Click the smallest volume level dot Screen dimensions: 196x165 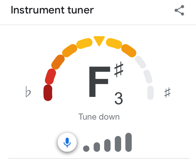click(x=86, y=149)
